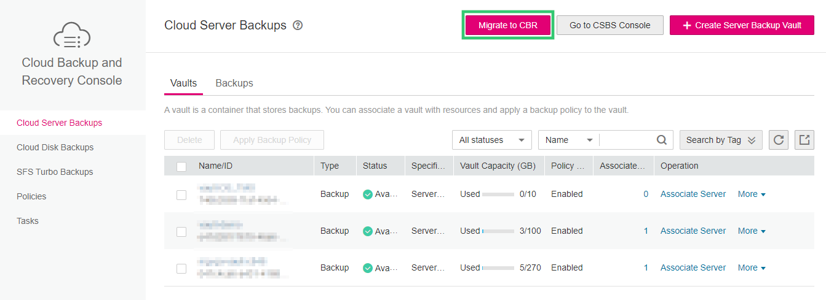
Task: Check the third vault row checkbox
Action: click(x=181, y=268)
